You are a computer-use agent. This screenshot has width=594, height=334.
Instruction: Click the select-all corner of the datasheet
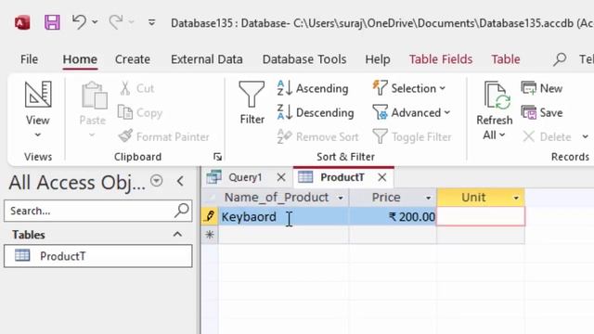click(x=210, y=198)
